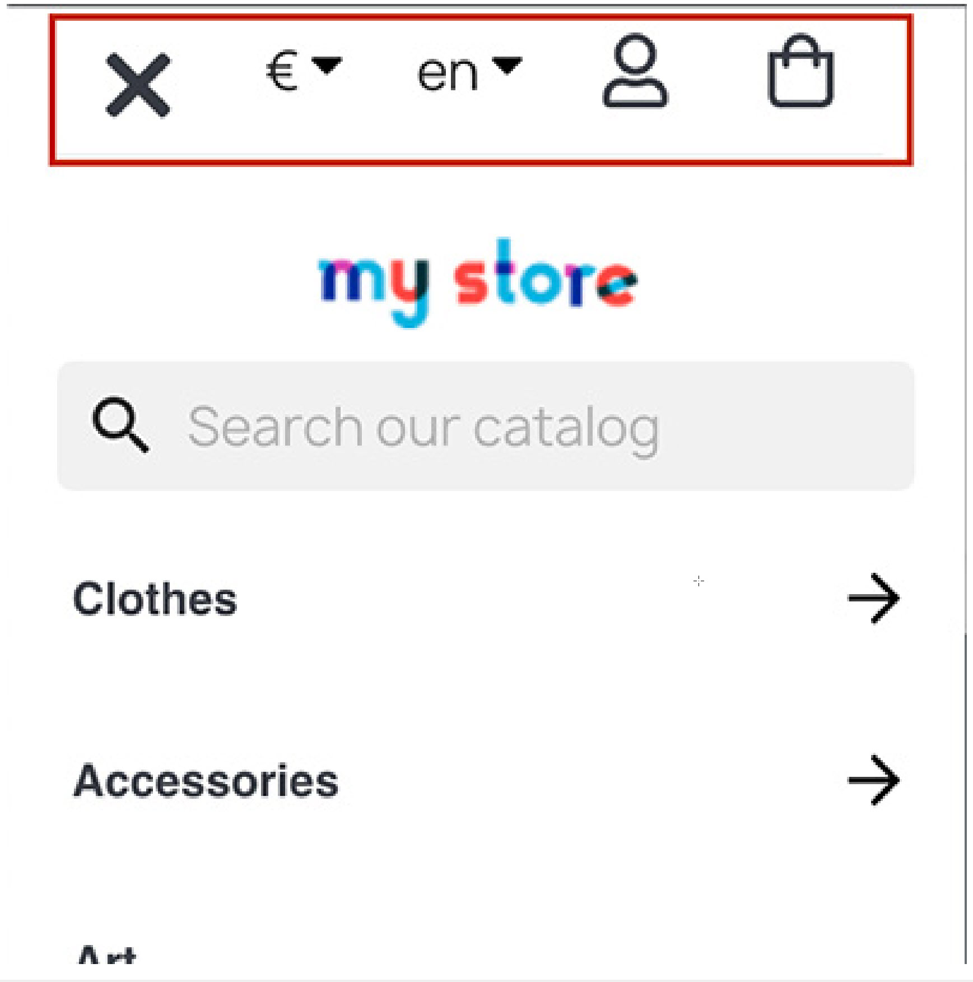Expand the Accessories submenu
Viewport: 973px width, 982px height.
coord(873,780)
